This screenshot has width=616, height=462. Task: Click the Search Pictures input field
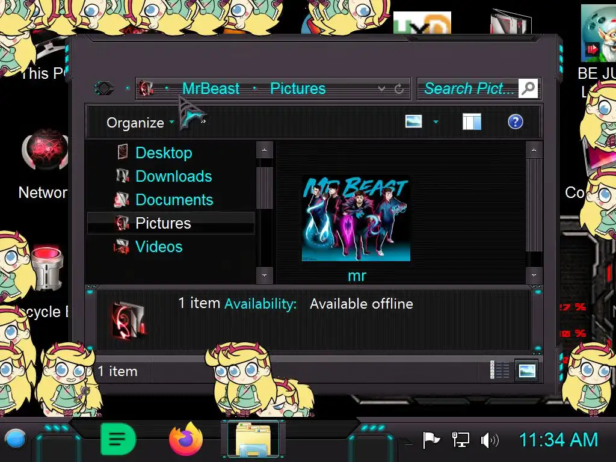pyautogui.click(x=468, y=88)
